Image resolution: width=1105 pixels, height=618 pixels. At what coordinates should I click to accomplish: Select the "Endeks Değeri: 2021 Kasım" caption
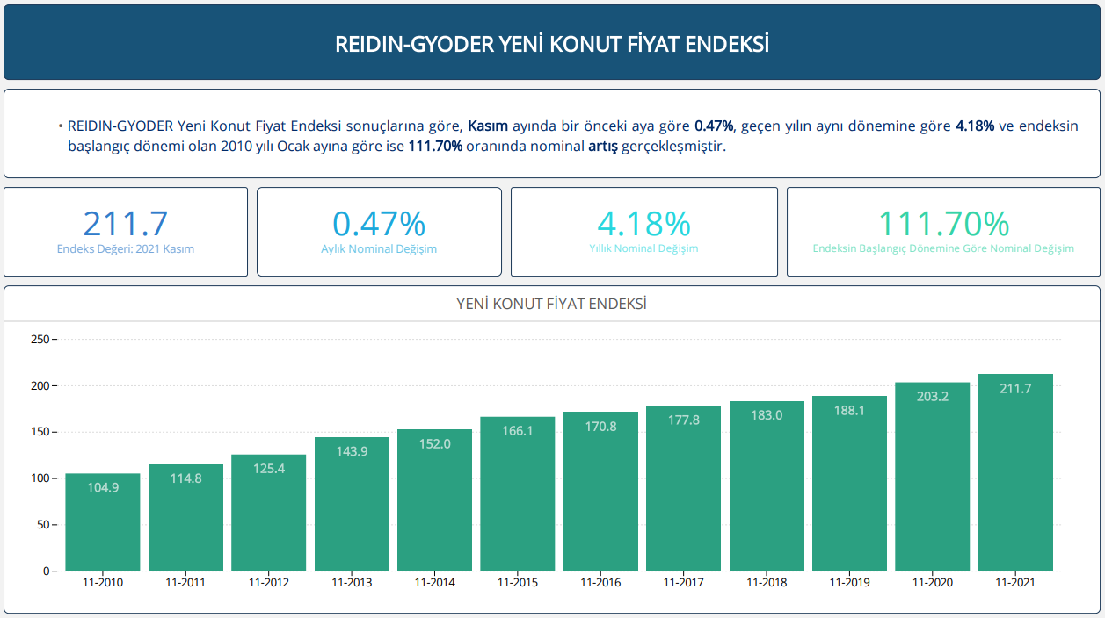tap(126, 249)
